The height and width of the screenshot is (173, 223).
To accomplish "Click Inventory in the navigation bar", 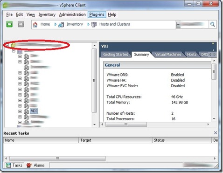I will 75,24.
